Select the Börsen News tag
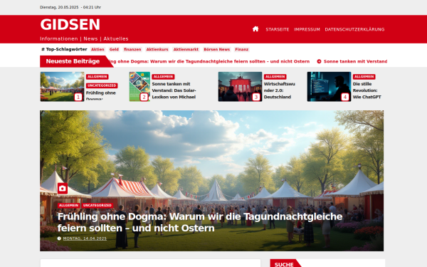427x267 pixels. [217, 49]
